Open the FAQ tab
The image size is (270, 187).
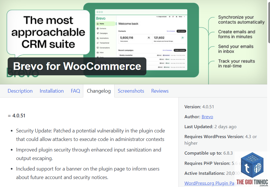click(75, 91)
